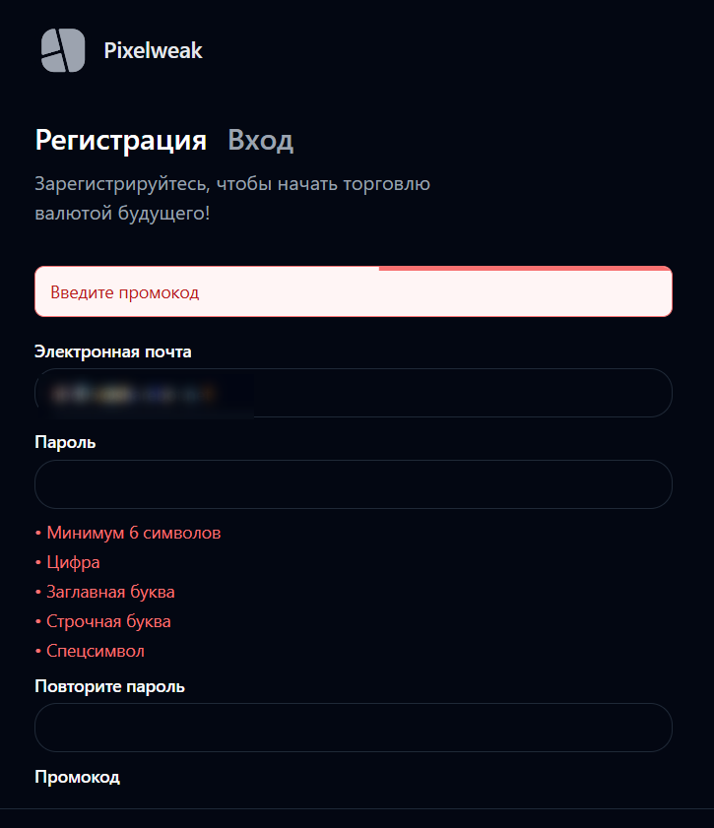Dismiss the Введите промокод error notification
Viewport: 714px width, 828px height.
point(353,293)
